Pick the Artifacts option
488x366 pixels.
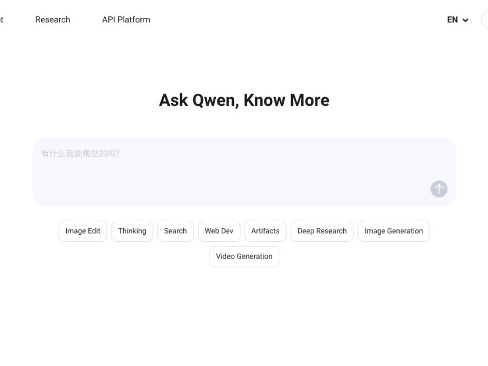266,231
